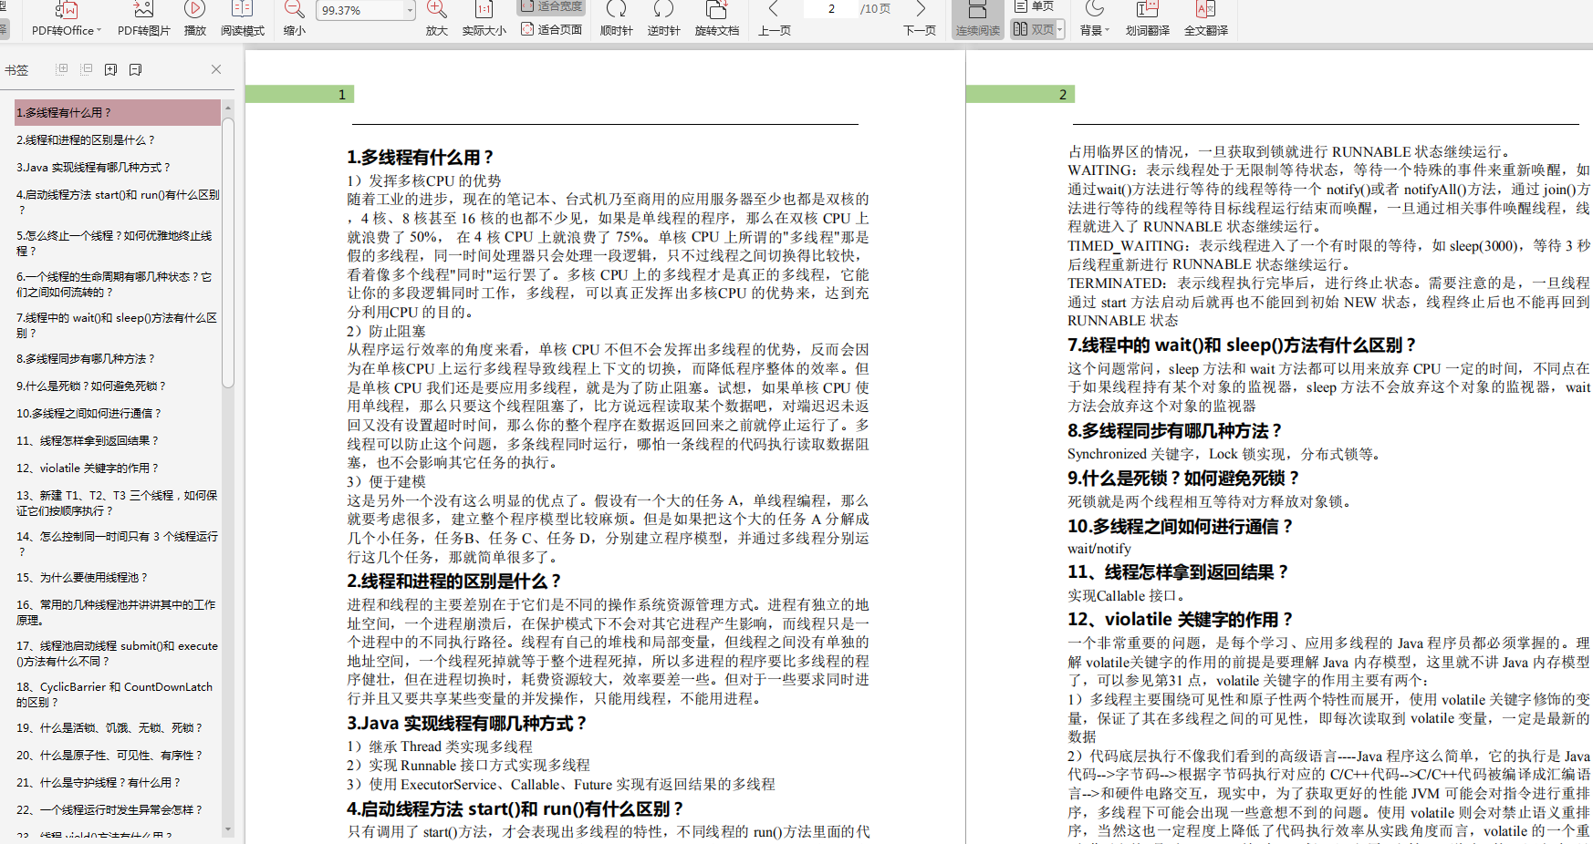This screenshot has width=1593, height=844.
Task: Open bookmark 17、线程池启动线程 submit()和 execute
Action: [118, 653]
